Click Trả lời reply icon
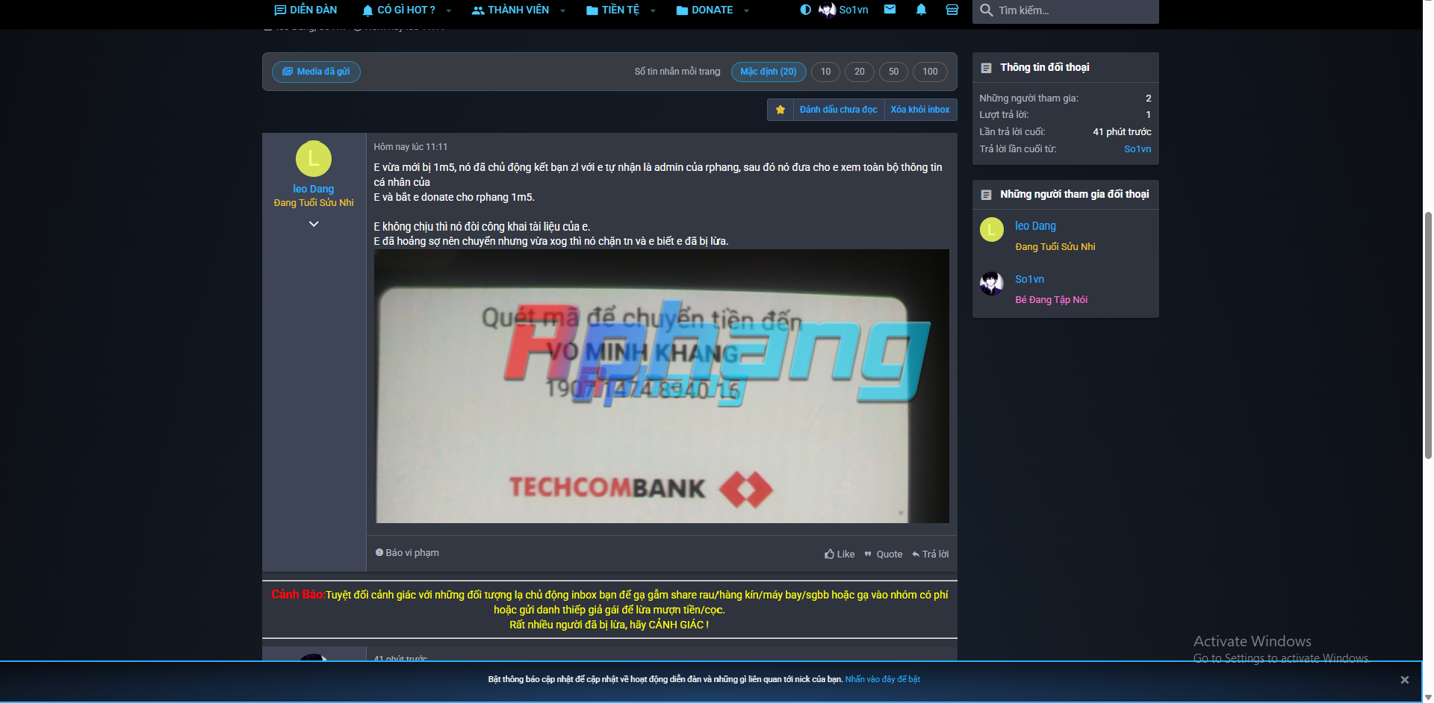The height and width of the screenshot is (703, 1434). click(930, 554)
